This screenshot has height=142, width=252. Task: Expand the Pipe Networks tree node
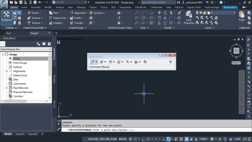coord(7,88)
